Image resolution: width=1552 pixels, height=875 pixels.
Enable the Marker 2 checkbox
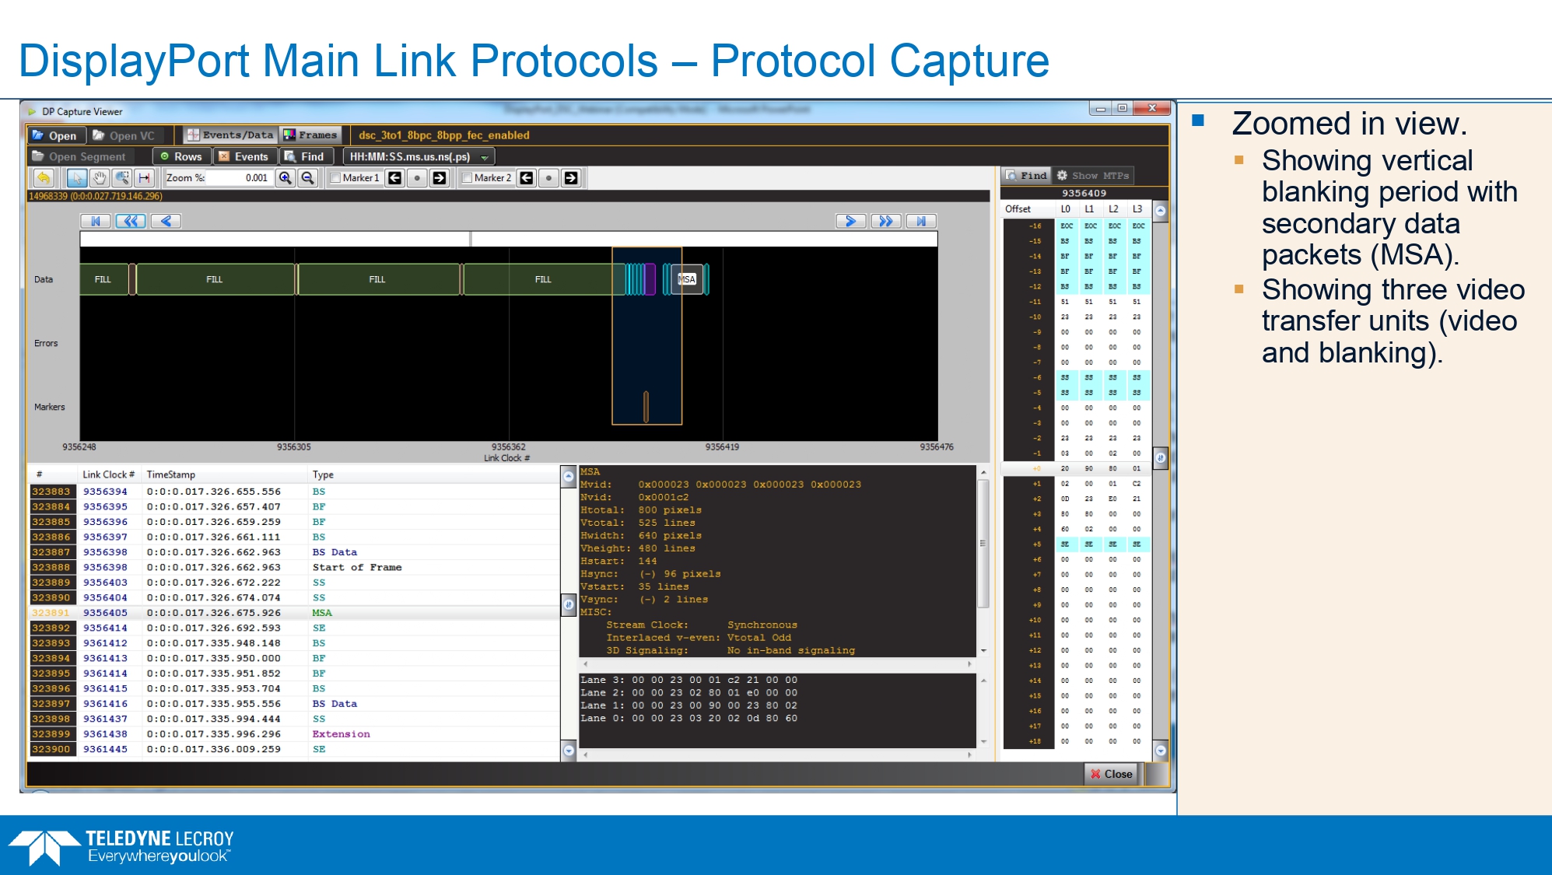click(468, 178)
